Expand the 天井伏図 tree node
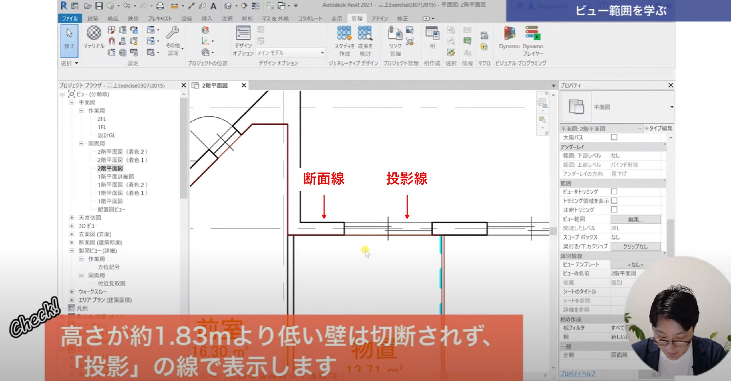The image size is (731, 381). click(72, 218)
